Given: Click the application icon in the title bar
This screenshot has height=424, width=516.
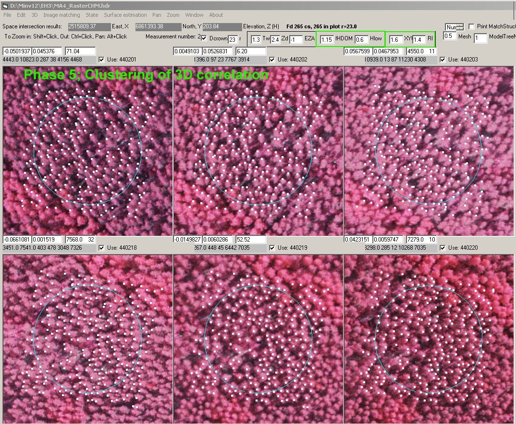Looking at the screenshot, I should [5, 5].
